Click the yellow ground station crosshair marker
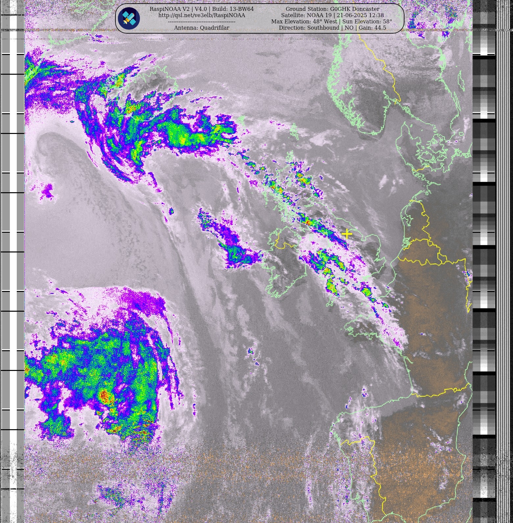The height and width of the screenshot is (523, 513). coord(347,234)
